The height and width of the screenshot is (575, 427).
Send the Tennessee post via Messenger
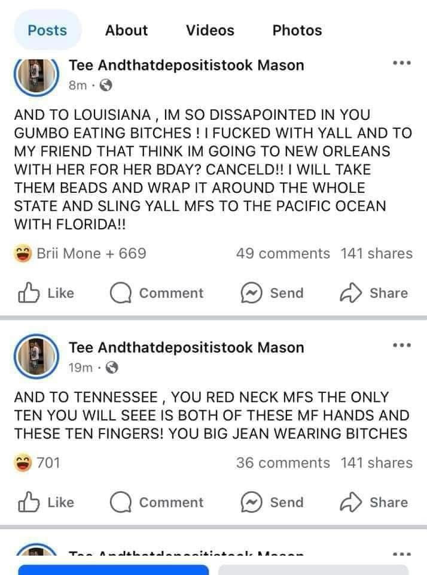272,502
